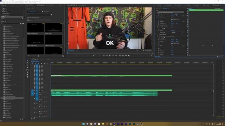The image size is (225, 126).
Task: Expand the Scale property under Motion
Action: (x=157, y=16)
